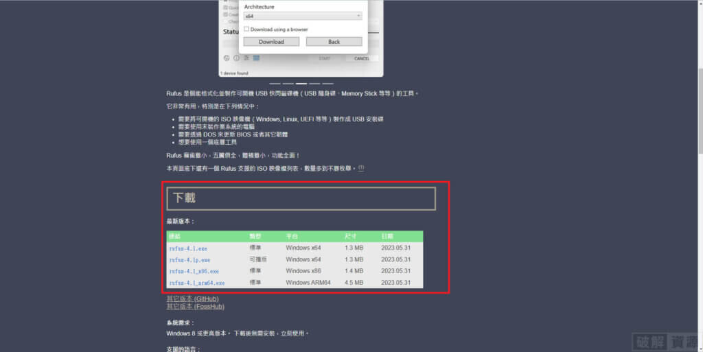The width and height of the screenshot is (703, 352).
Task: Click the 4.5 MB size cell
Action: pyautogui.click(x=354, y=283)
